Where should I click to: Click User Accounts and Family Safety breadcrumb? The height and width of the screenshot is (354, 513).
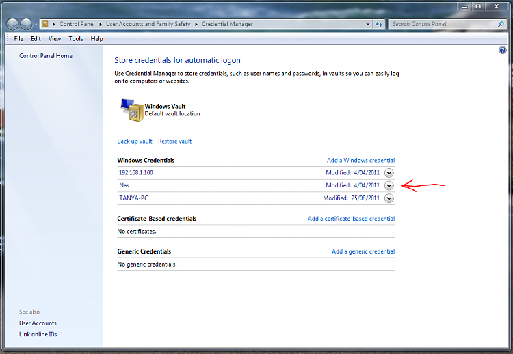tap(148, 24)
